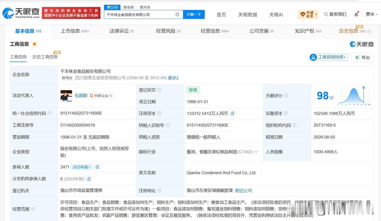Click the 组织机构代码 value 20731169-0
The width and height of the screenshot is (381, 221).
click(x=325, y=125)
